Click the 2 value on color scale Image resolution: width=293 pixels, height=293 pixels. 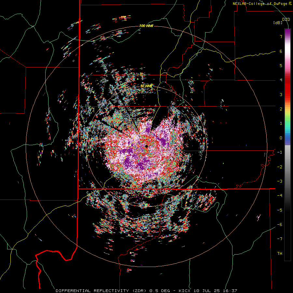[281, 109]
